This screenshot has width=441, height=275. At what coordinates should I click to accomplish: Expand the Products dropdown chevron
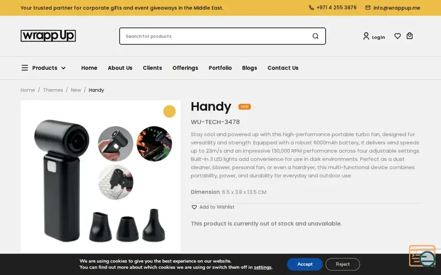[x=63, y=68]
